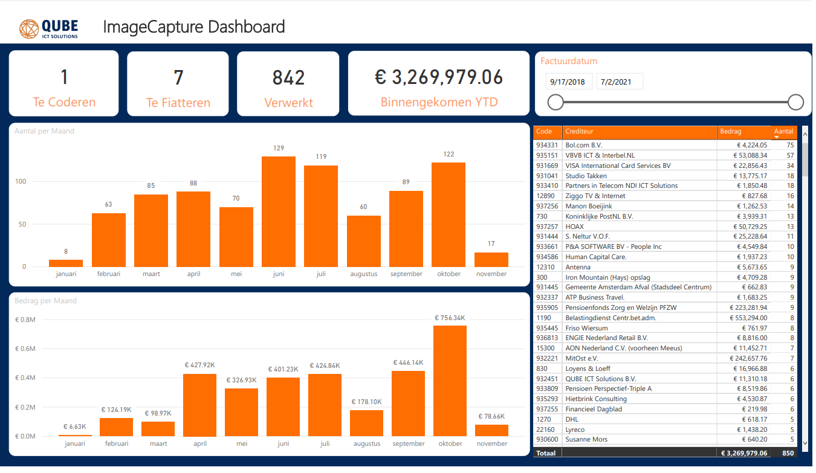Select Pensioenfonds Zorg en Welzijn PFZW

click(x=665, y=307)
